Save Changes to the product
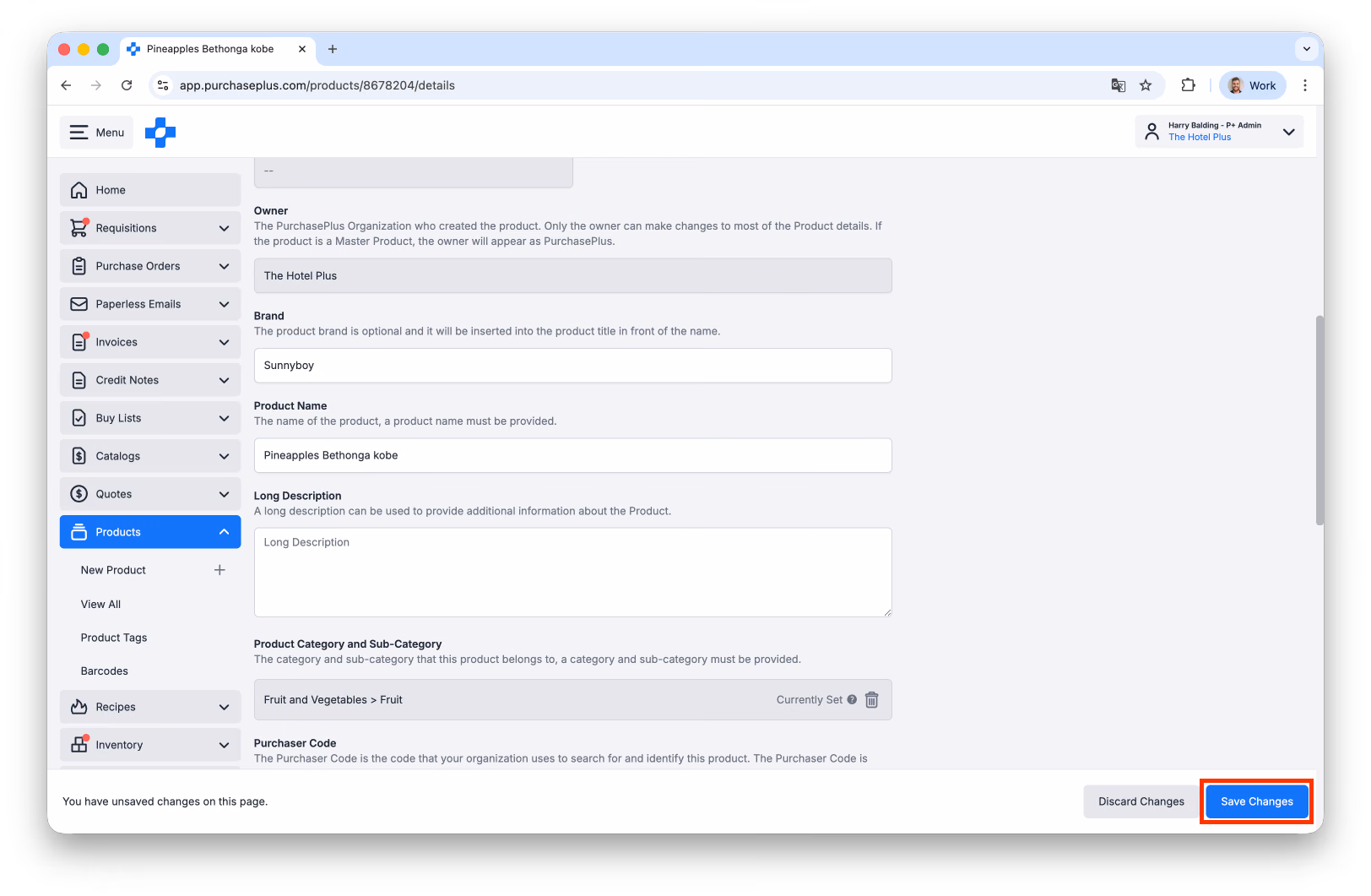 [x=1256, y=801]
